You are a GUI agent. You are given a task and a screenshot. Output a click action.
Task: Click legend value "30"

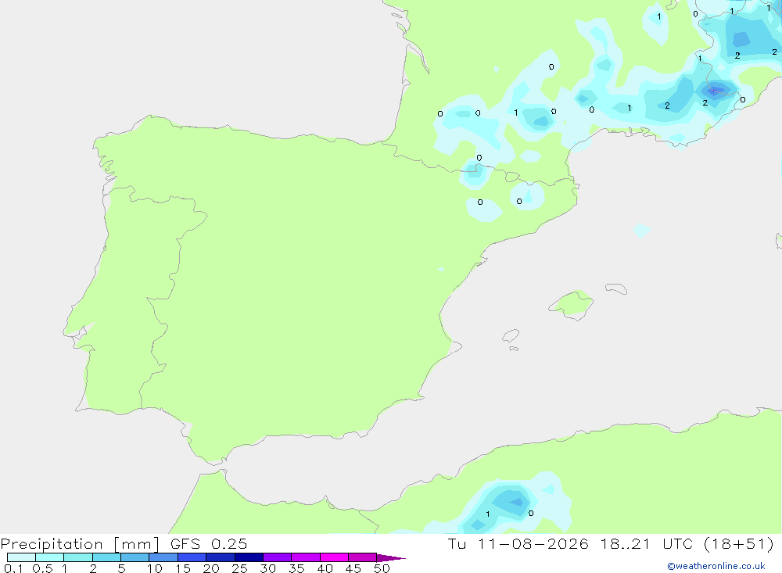(x=267, y=568)
